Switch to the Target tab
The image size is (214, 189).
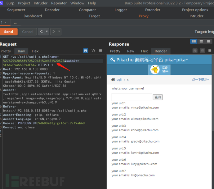(94, 16)
